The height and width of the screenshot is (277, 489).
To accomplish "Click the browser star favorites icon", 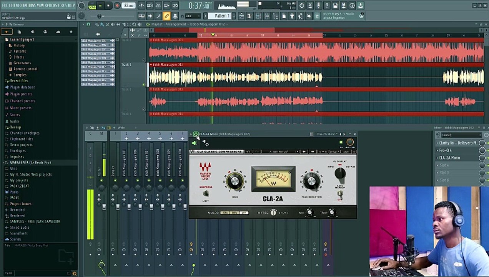I will (x=71, y=32).
